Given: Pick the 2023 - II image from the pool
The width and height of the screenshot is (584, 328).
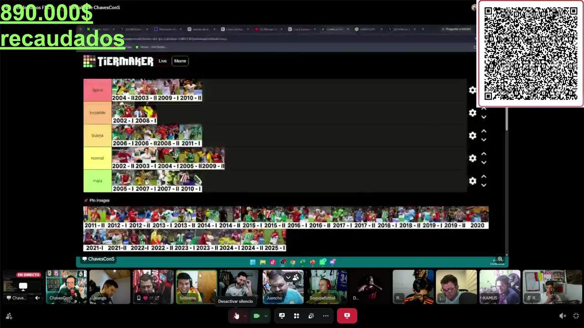Looking at the screenshot, I should [x=207, y=241].
